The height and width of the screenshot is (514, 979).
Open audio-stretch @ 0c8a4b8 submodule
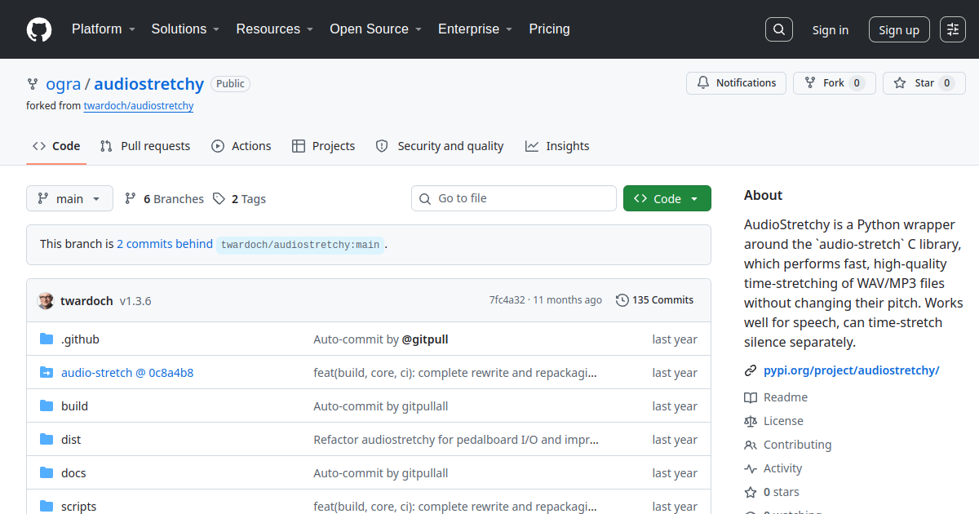point(127,373)
